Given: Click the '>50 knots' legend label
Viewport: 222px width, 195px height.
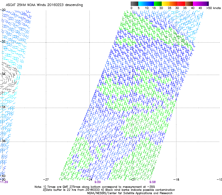Looking at the screenshot, I should [213, 8].
